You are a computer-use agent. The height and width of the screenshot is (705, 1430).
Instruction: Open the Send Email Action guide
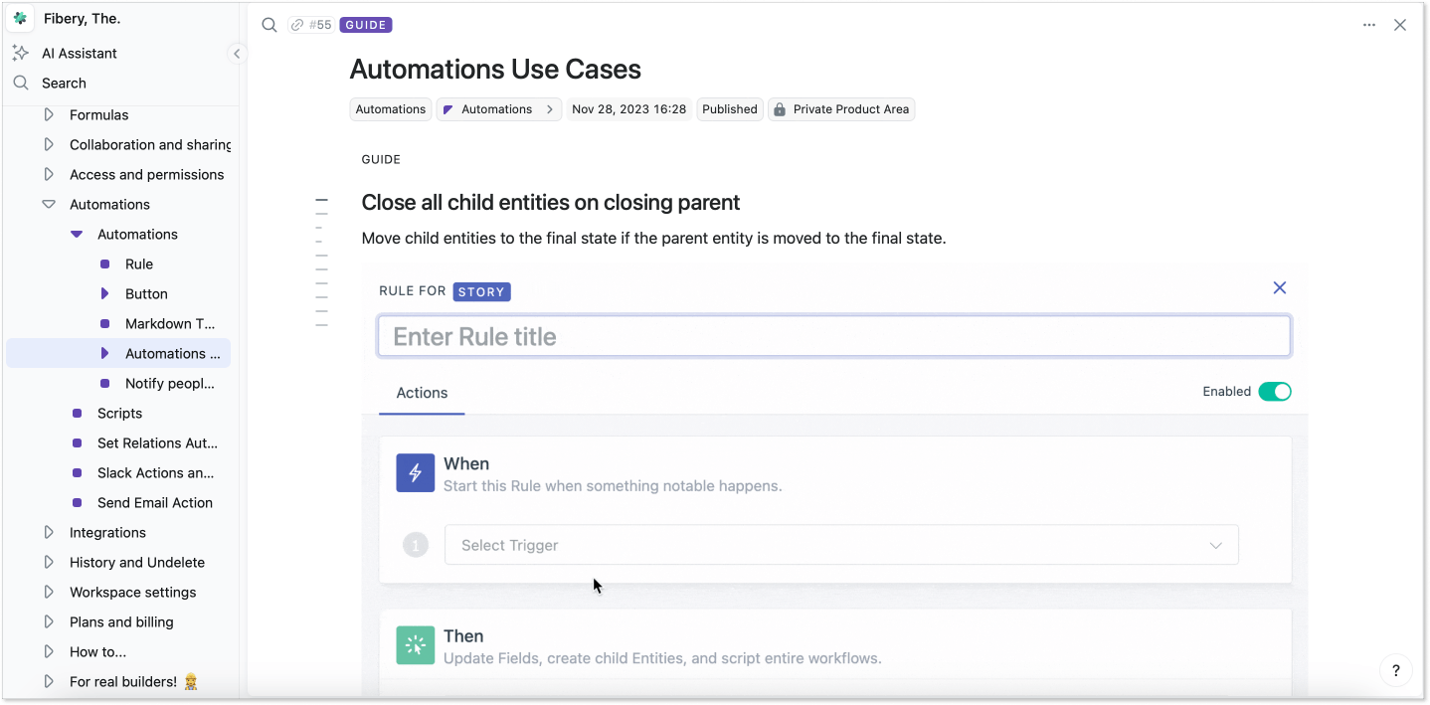click(155, 503)
